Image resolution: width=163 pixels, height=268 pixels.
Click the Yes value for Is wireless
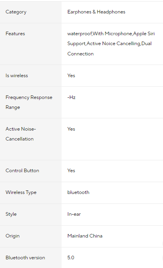click(x=71, y=76)
